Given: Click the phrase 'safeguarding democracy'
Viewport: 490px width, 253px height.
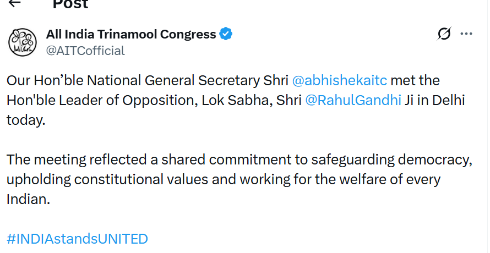Looking at the screenshot, I should click(391, 159).
